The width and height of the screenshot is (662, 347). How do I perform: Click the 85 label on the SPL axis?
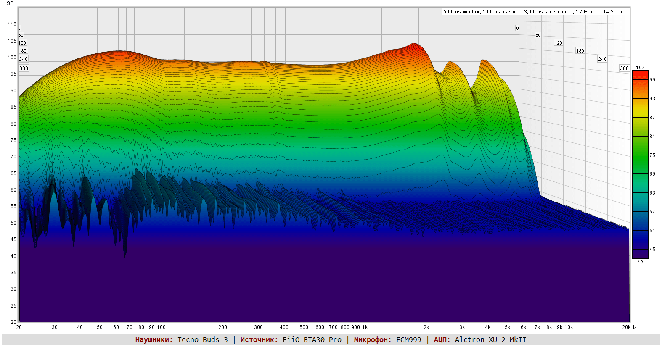[x=13, y=107]
